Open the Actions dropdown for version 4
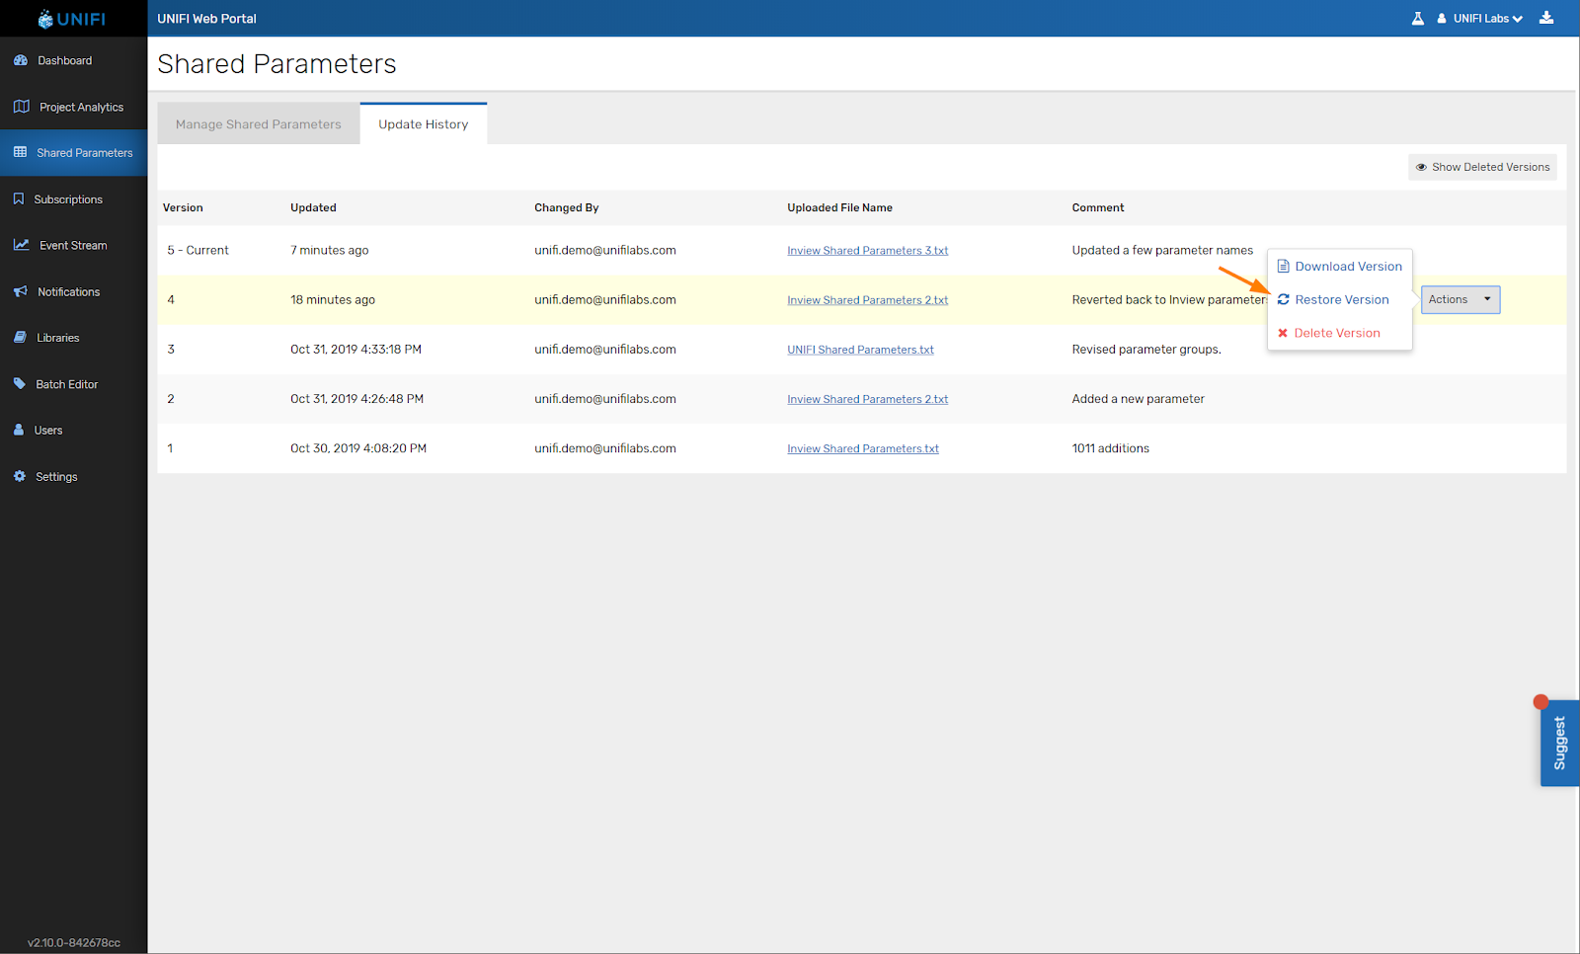 [1460, 299]
